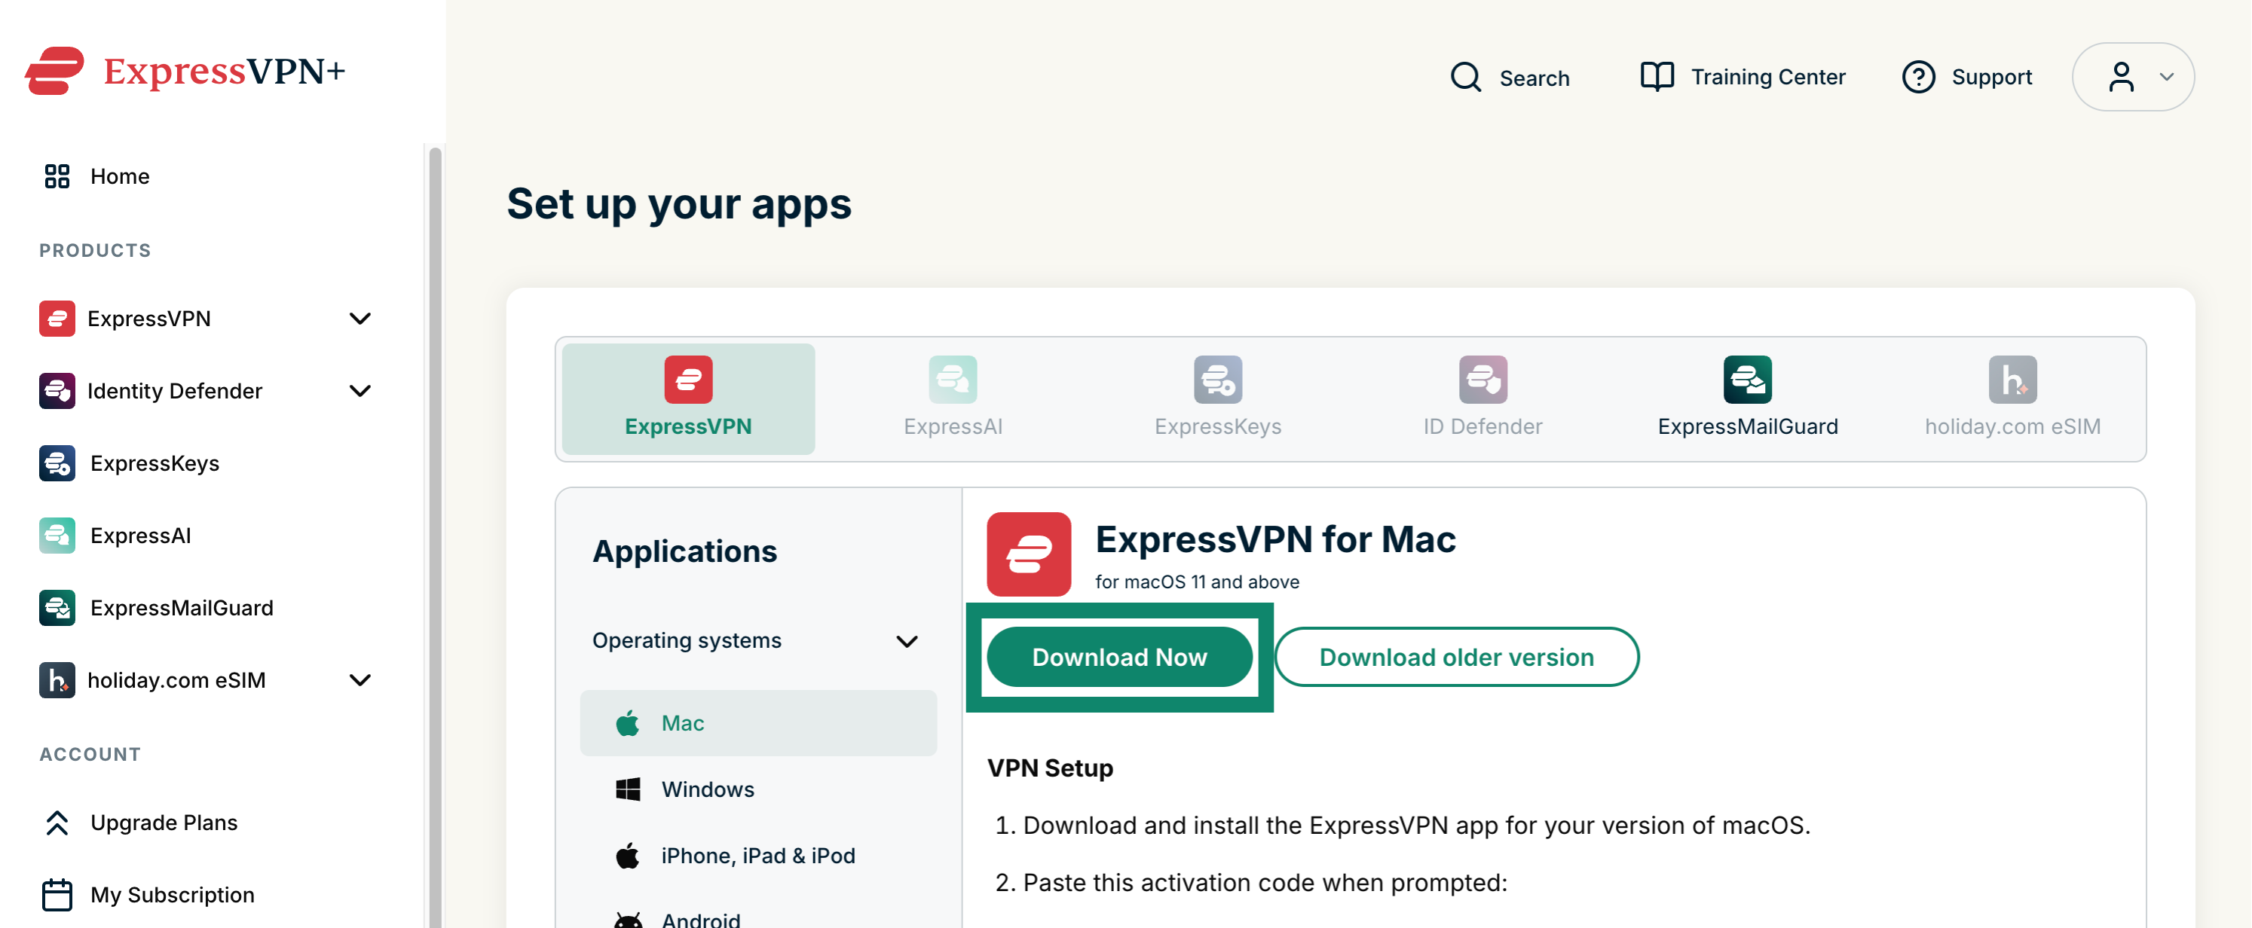Expand the holiday.com eSIM sidebar section

click(360, 680)
